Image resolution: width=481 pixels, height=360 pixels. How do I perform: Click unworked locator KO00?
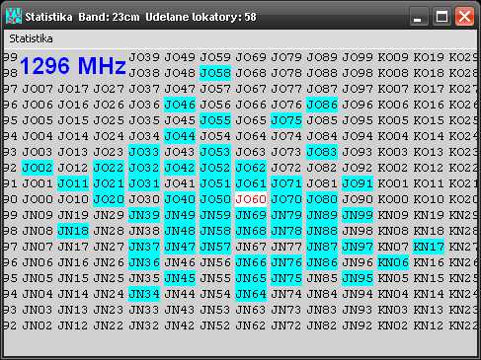tap(393, 199)
